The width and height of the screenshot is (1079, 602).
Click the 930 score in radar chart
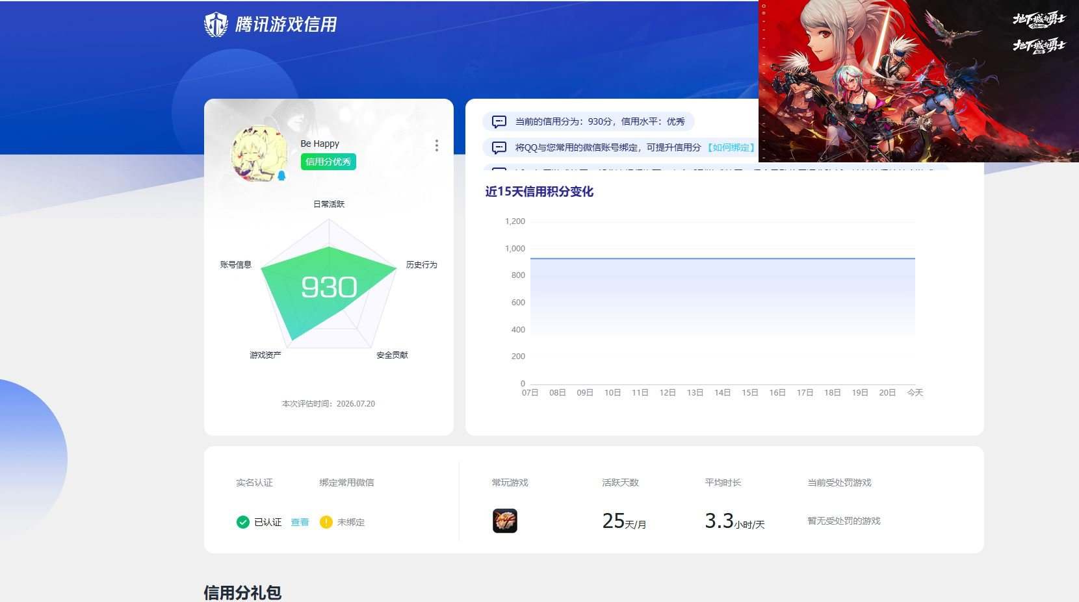[x=329, y=287]
